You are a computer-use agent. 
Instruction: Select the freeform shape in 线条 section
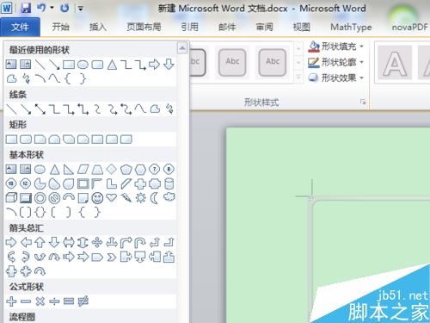pos(155,109)
